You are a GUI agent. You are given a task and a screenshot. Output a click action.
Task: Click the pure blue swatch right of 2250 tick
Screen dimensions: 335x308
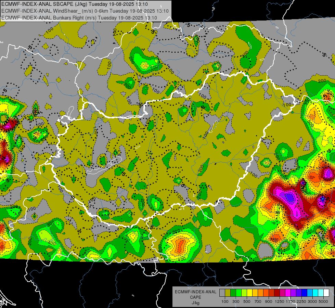305,293
